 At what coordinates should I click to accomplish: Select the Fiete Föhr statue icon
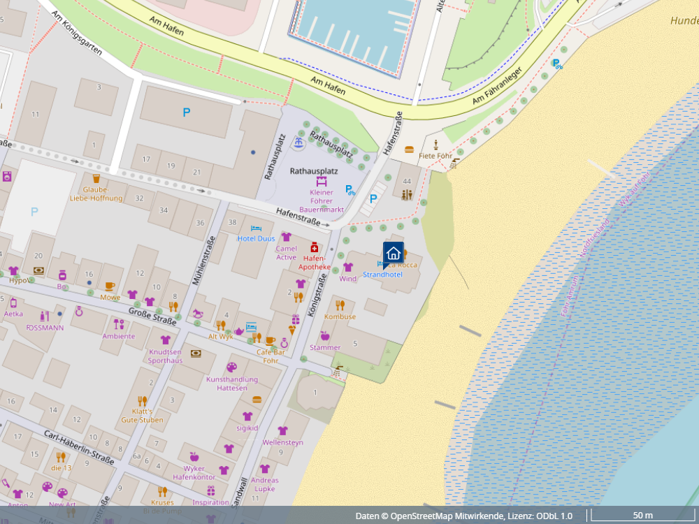pyautogui.click(x=435, y=145)
